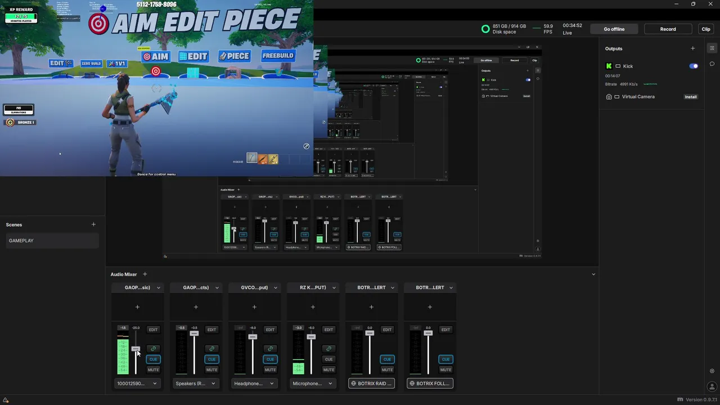Screen dimensions: 720x405
Task: Click the Version 0.9.71 status text
Action: pyautogui.click(x=701, y=400)
